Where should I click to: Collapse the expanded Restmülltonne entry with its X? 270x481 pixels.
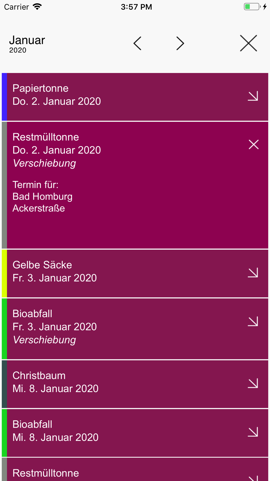point(254,144)
